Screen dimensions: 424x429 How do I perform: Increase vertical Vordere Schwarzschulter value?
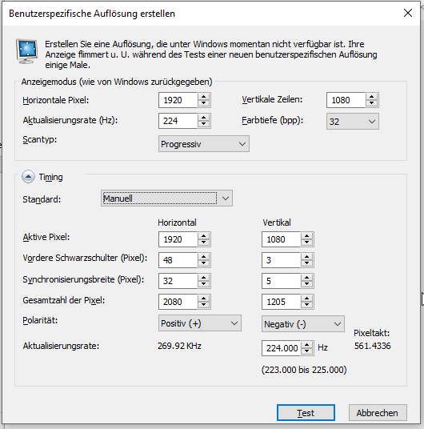[x=306, y=256]
